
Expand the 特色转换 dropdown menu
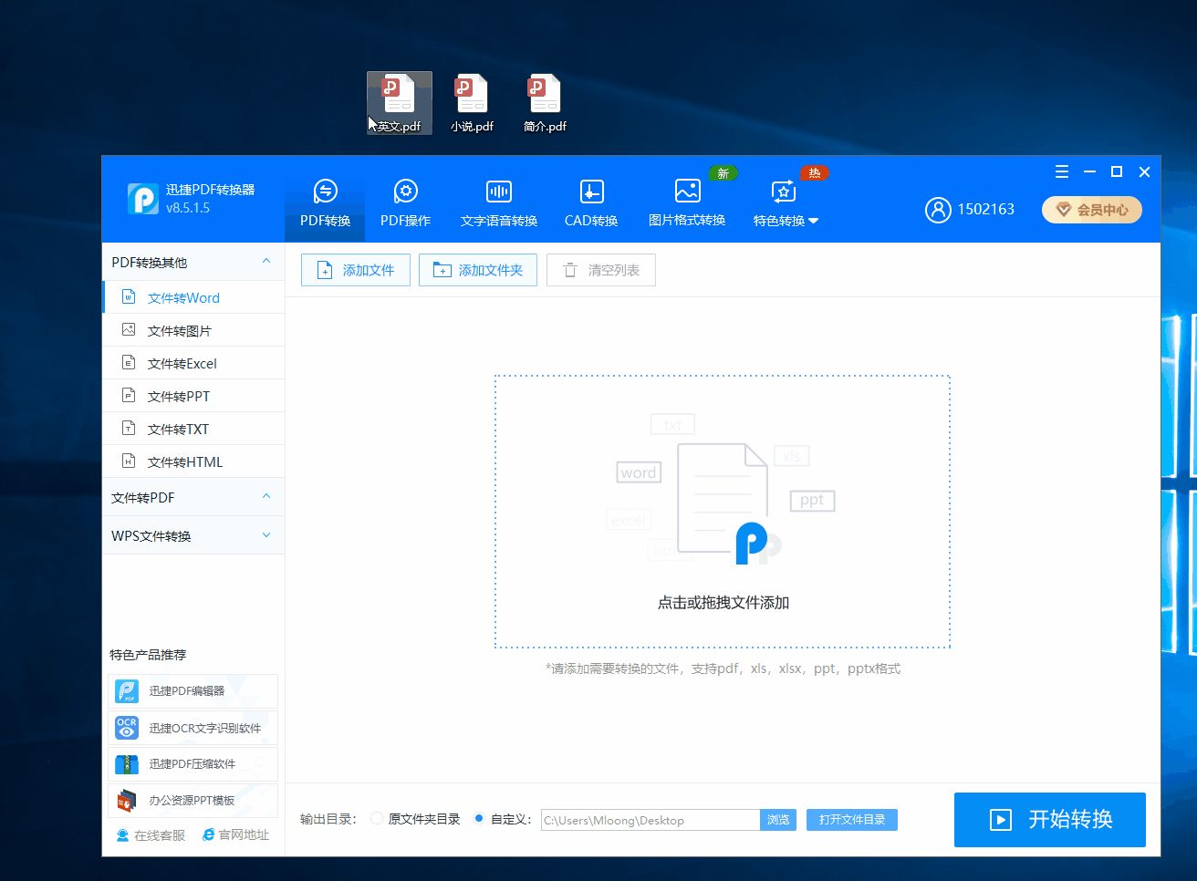(786, 202)
